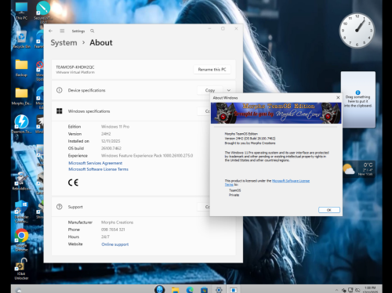
Task: Click the search icon in Settings
Action: click(93, 31)
